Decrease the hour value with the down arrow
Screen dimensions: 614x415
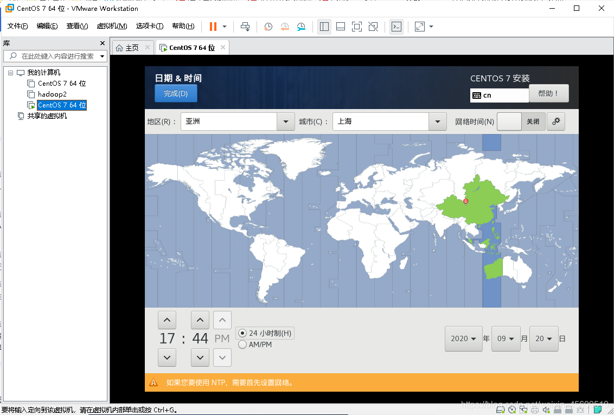167,357
